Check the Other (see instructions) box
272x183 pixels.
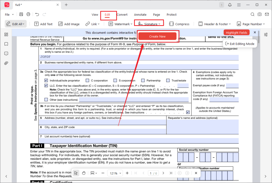[x=46, y=99]
